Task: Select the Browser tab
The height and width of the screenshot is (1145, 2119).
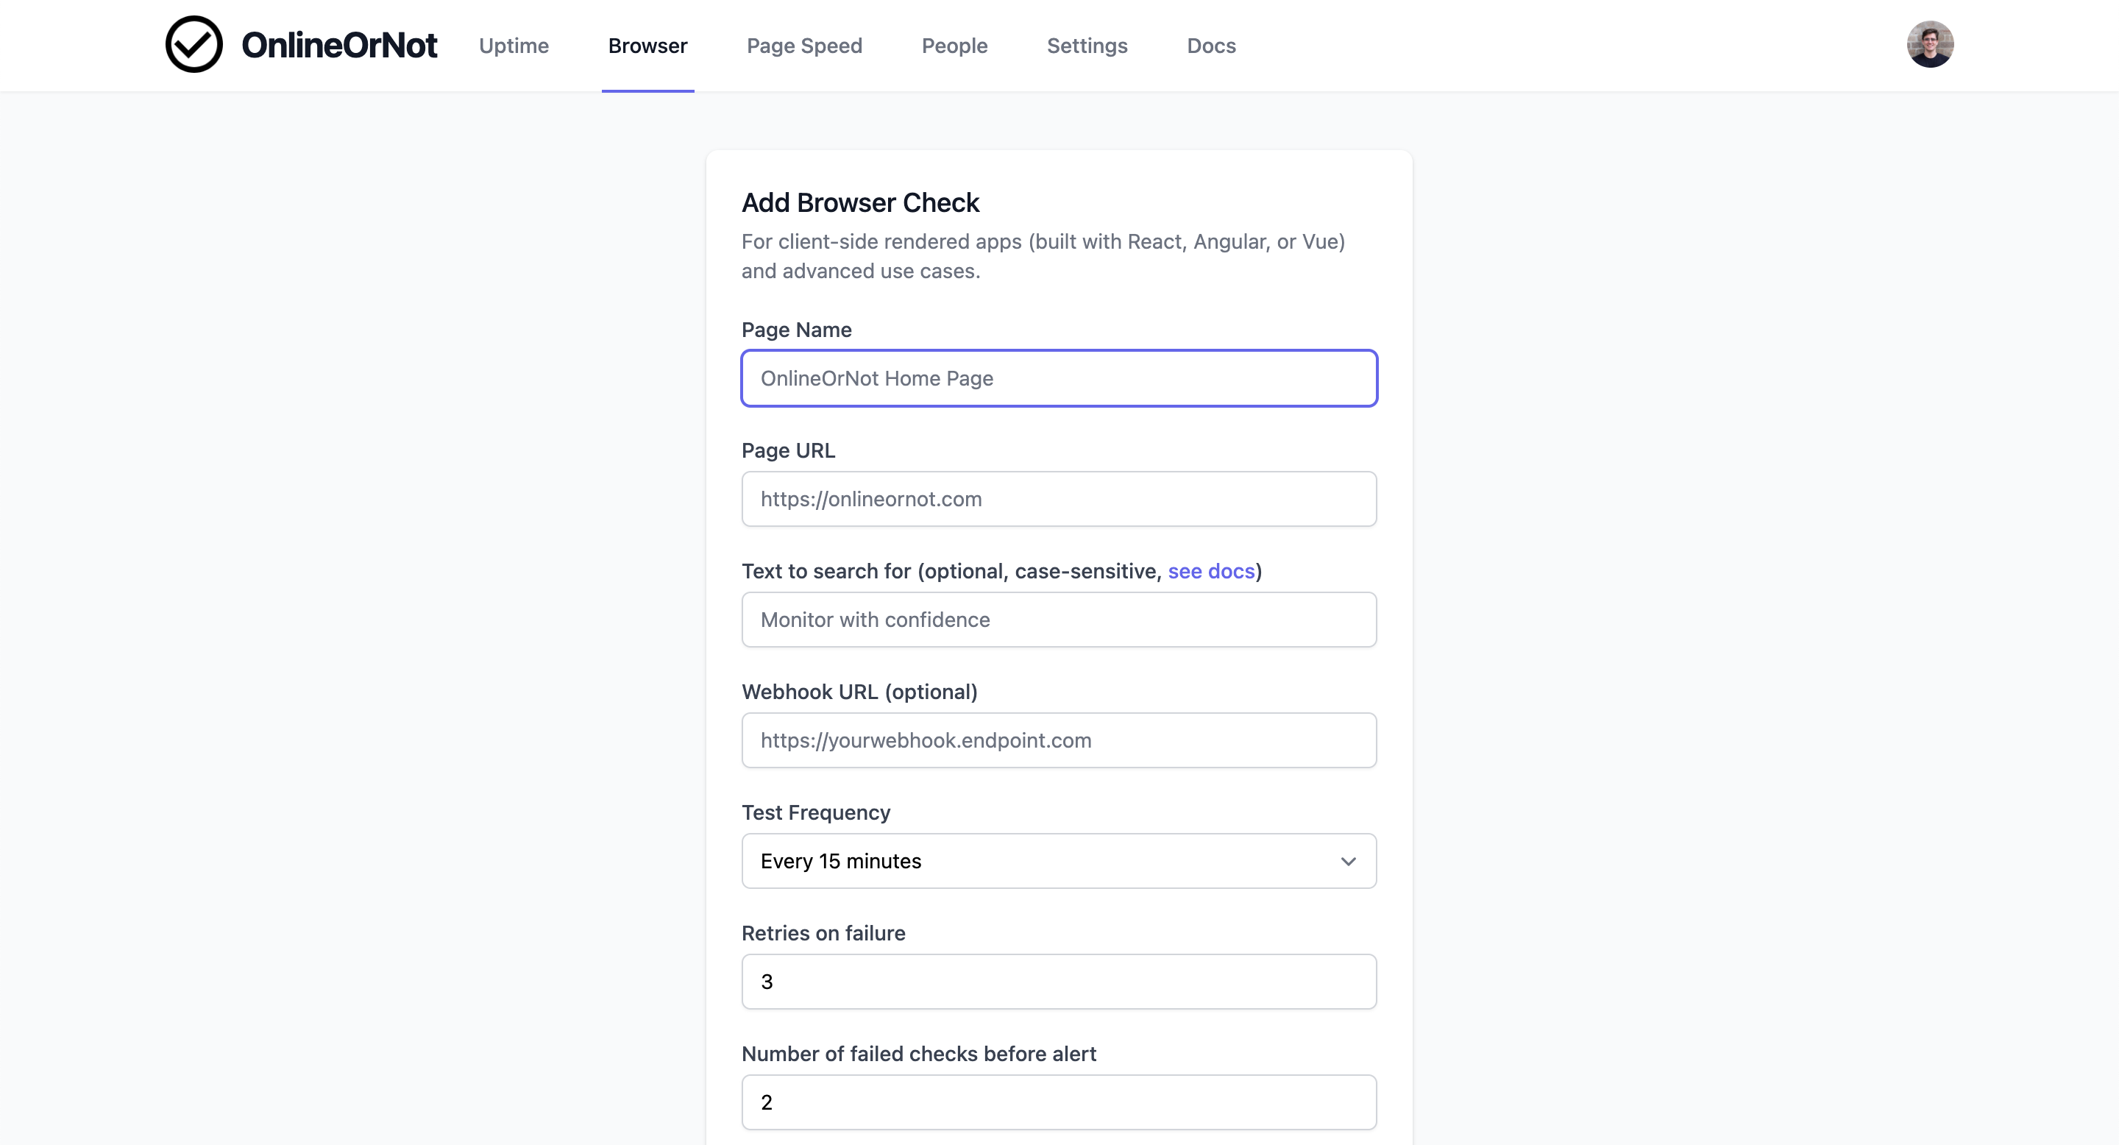Action: [x=647, y=46]
